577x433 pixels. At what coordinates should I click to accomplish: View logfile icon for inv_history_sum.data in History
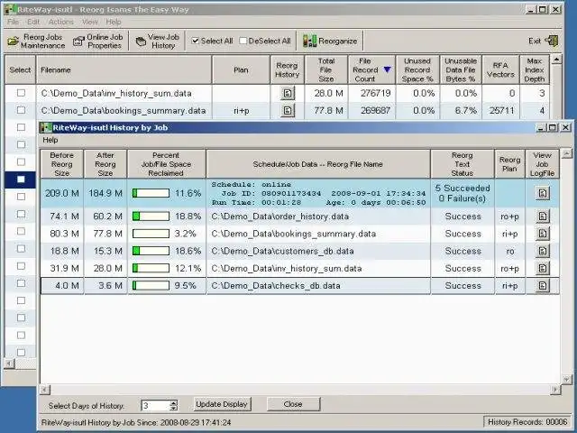point(543,269)
